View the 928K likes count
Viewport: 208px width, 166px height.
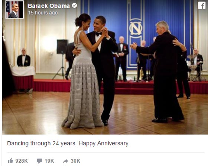[x=22, y=161]
